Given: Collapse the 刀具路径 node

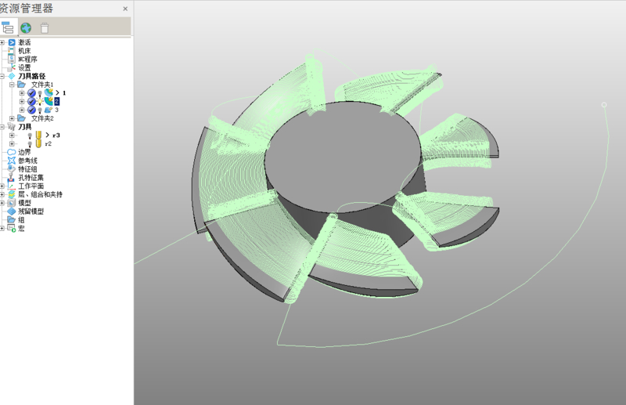Looking at the screenshot, I should pos(2,76).
